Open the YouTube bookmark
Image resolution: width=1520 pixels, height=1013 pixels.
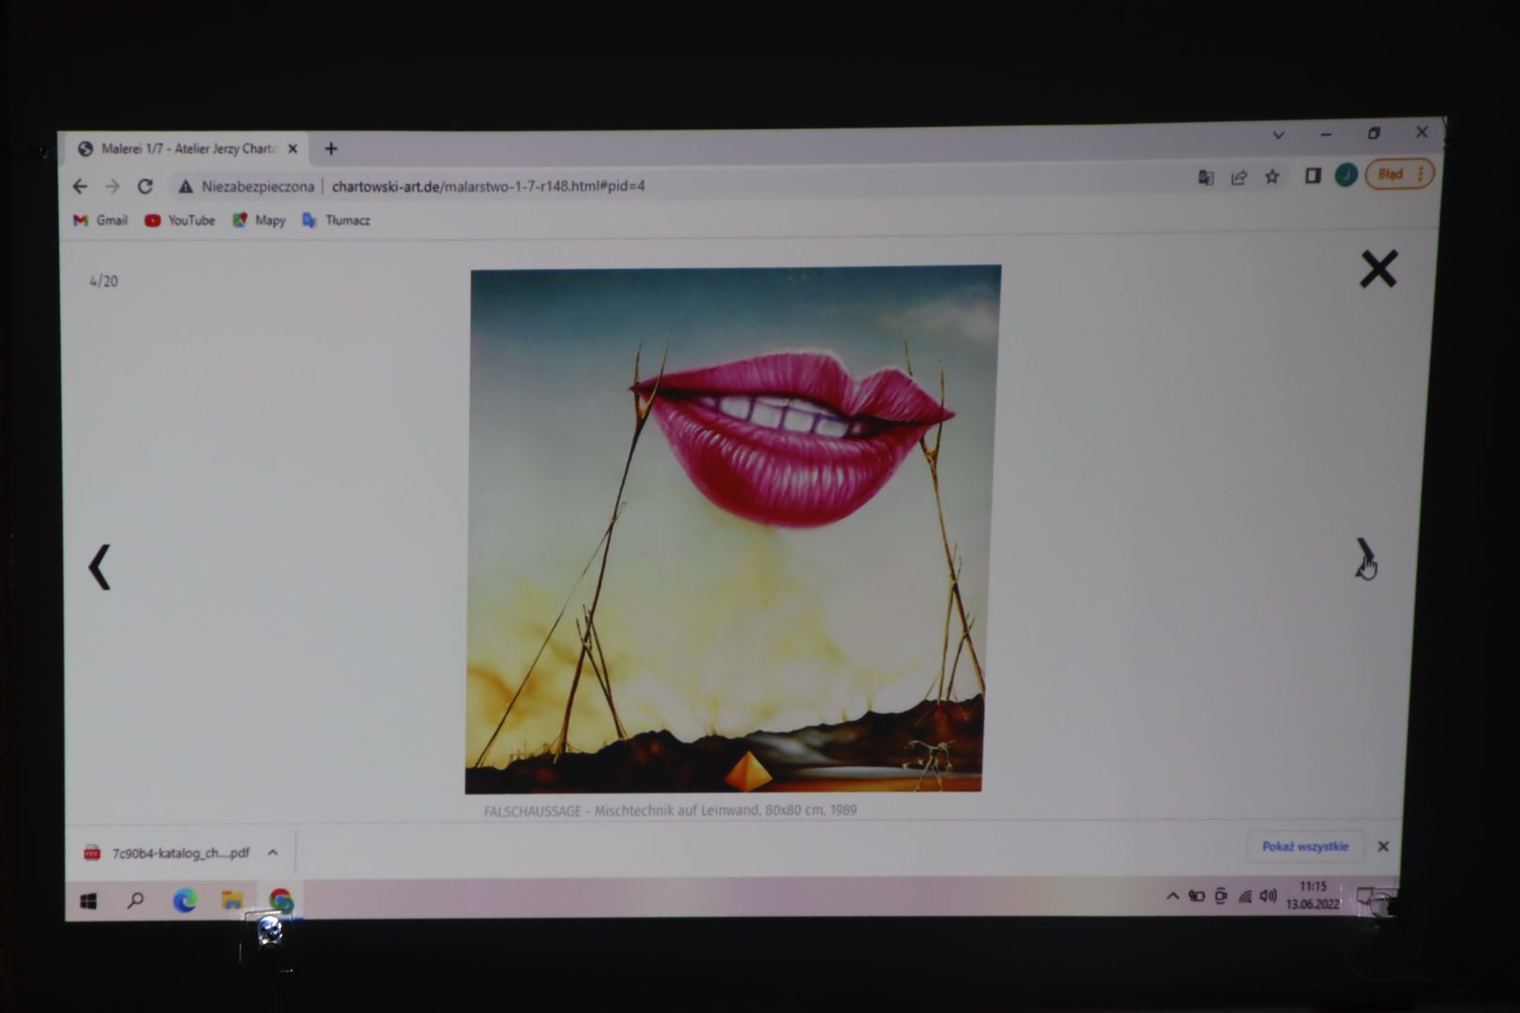179,220
